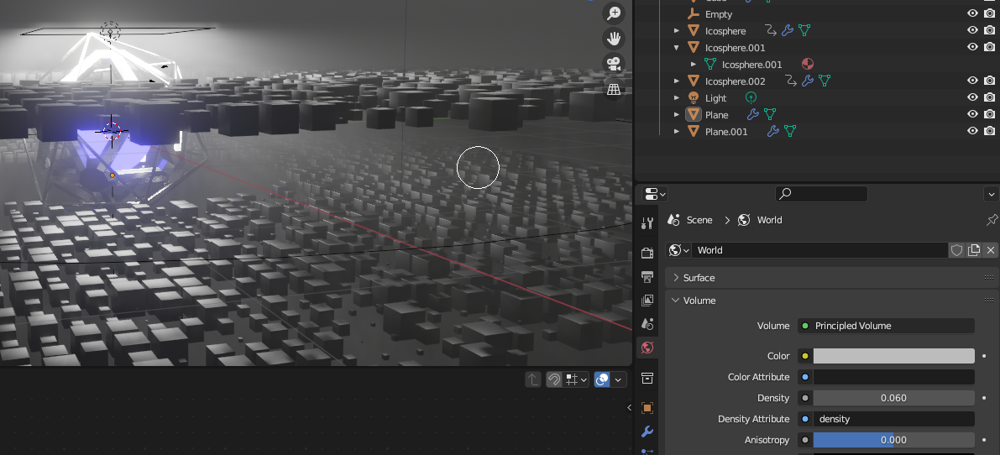1000x455 pixels.
Task: Open the Output properties tab icon
Action: tap(647, 276)
